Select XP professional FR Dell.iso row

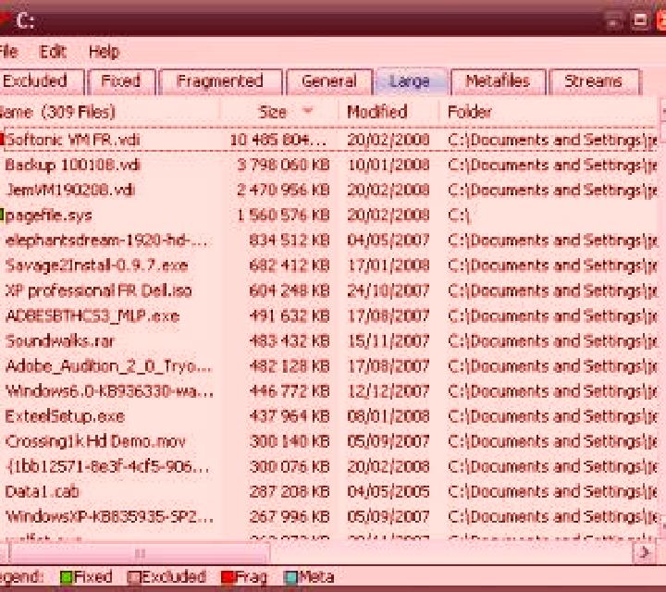(329, 290)
